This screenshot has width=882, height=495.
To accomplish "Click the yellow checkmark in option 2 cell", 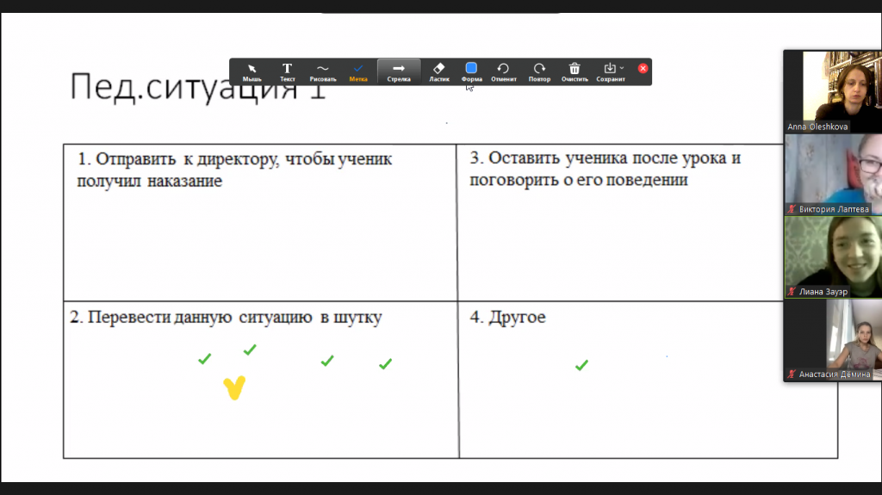I will tap(234, 388).
